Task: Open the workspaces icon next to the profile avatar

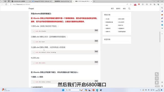Action: (x=5, y=1)
